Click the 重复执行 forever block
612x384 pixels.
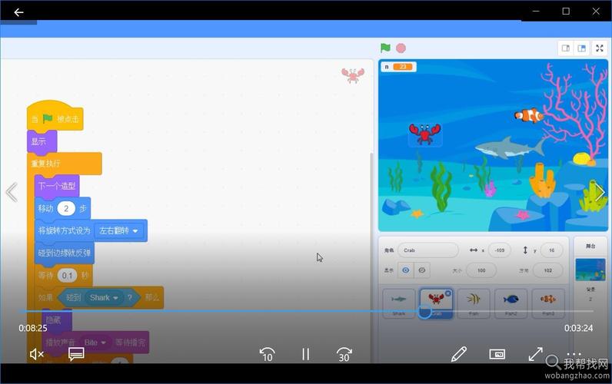pos(65,164)
